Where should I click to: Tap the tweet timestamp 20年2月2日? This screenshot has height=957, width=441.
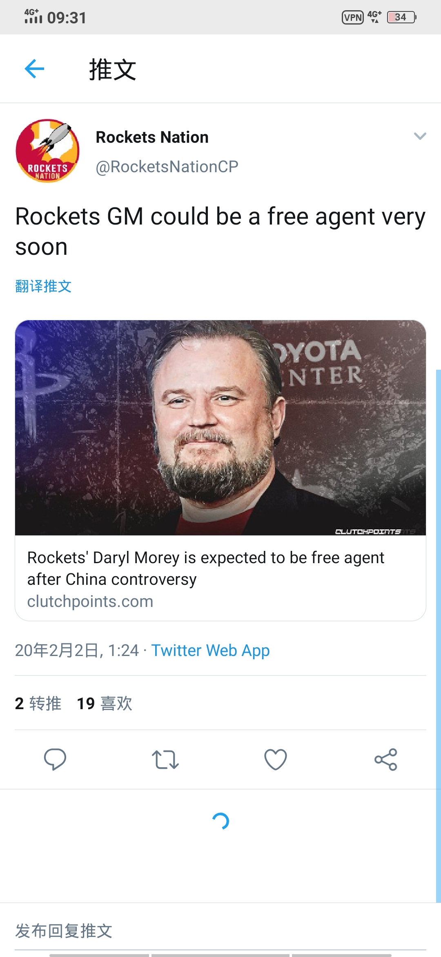77,650
